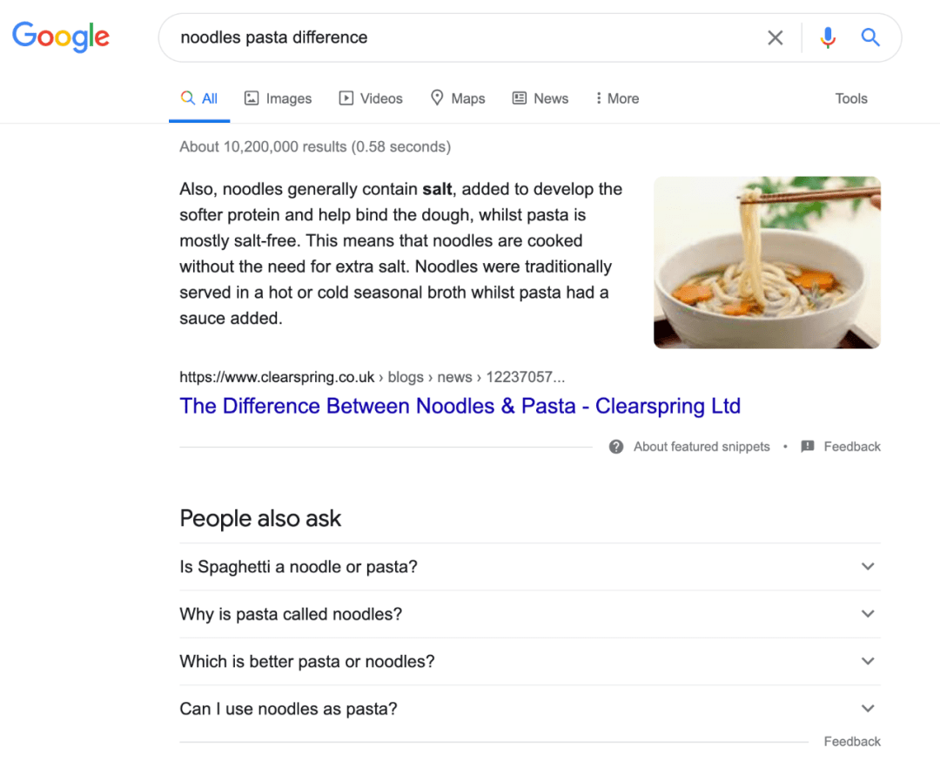Start voice search with microphone icon
The width and height of the screenshot is (940, 768).
pyautogui.click(x=828, y=37)
